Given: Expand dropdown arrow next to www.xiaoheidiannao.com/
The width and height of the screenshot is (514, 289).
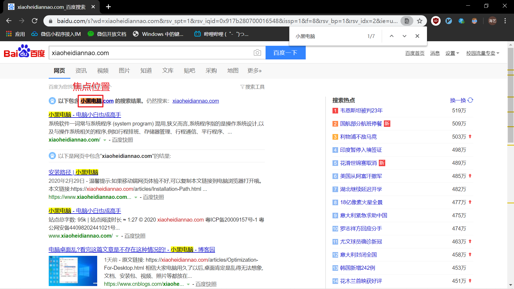Looking at the screenshot, I should 117,236.
